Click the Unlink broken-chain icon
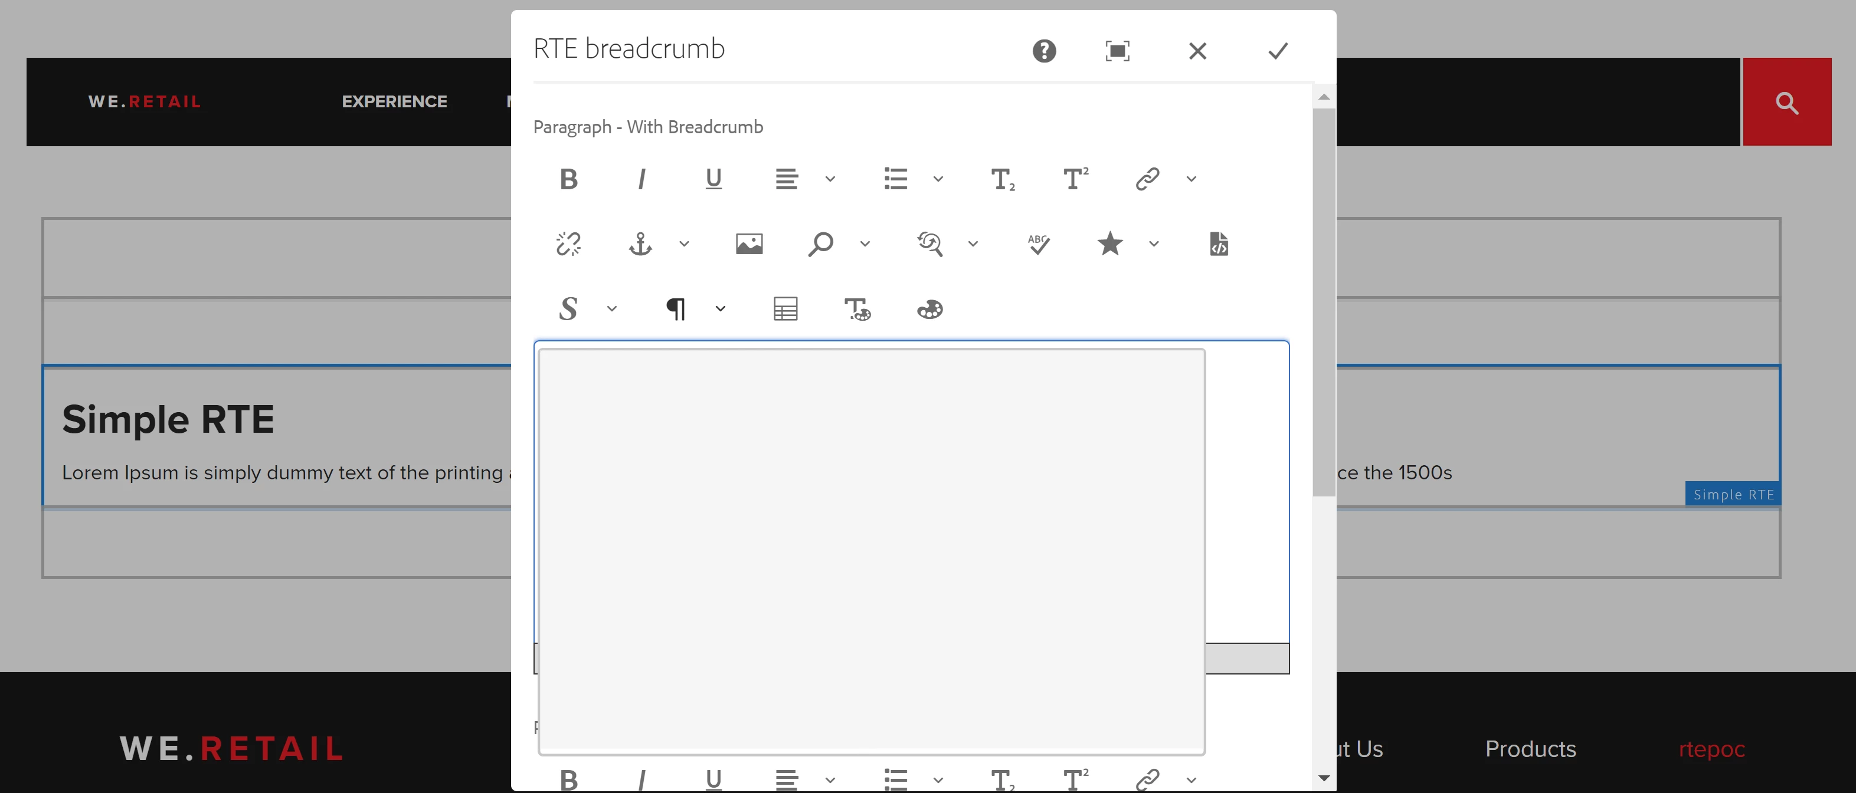The width and height of the screenshot is (1856, 793). tap(568, 244)
